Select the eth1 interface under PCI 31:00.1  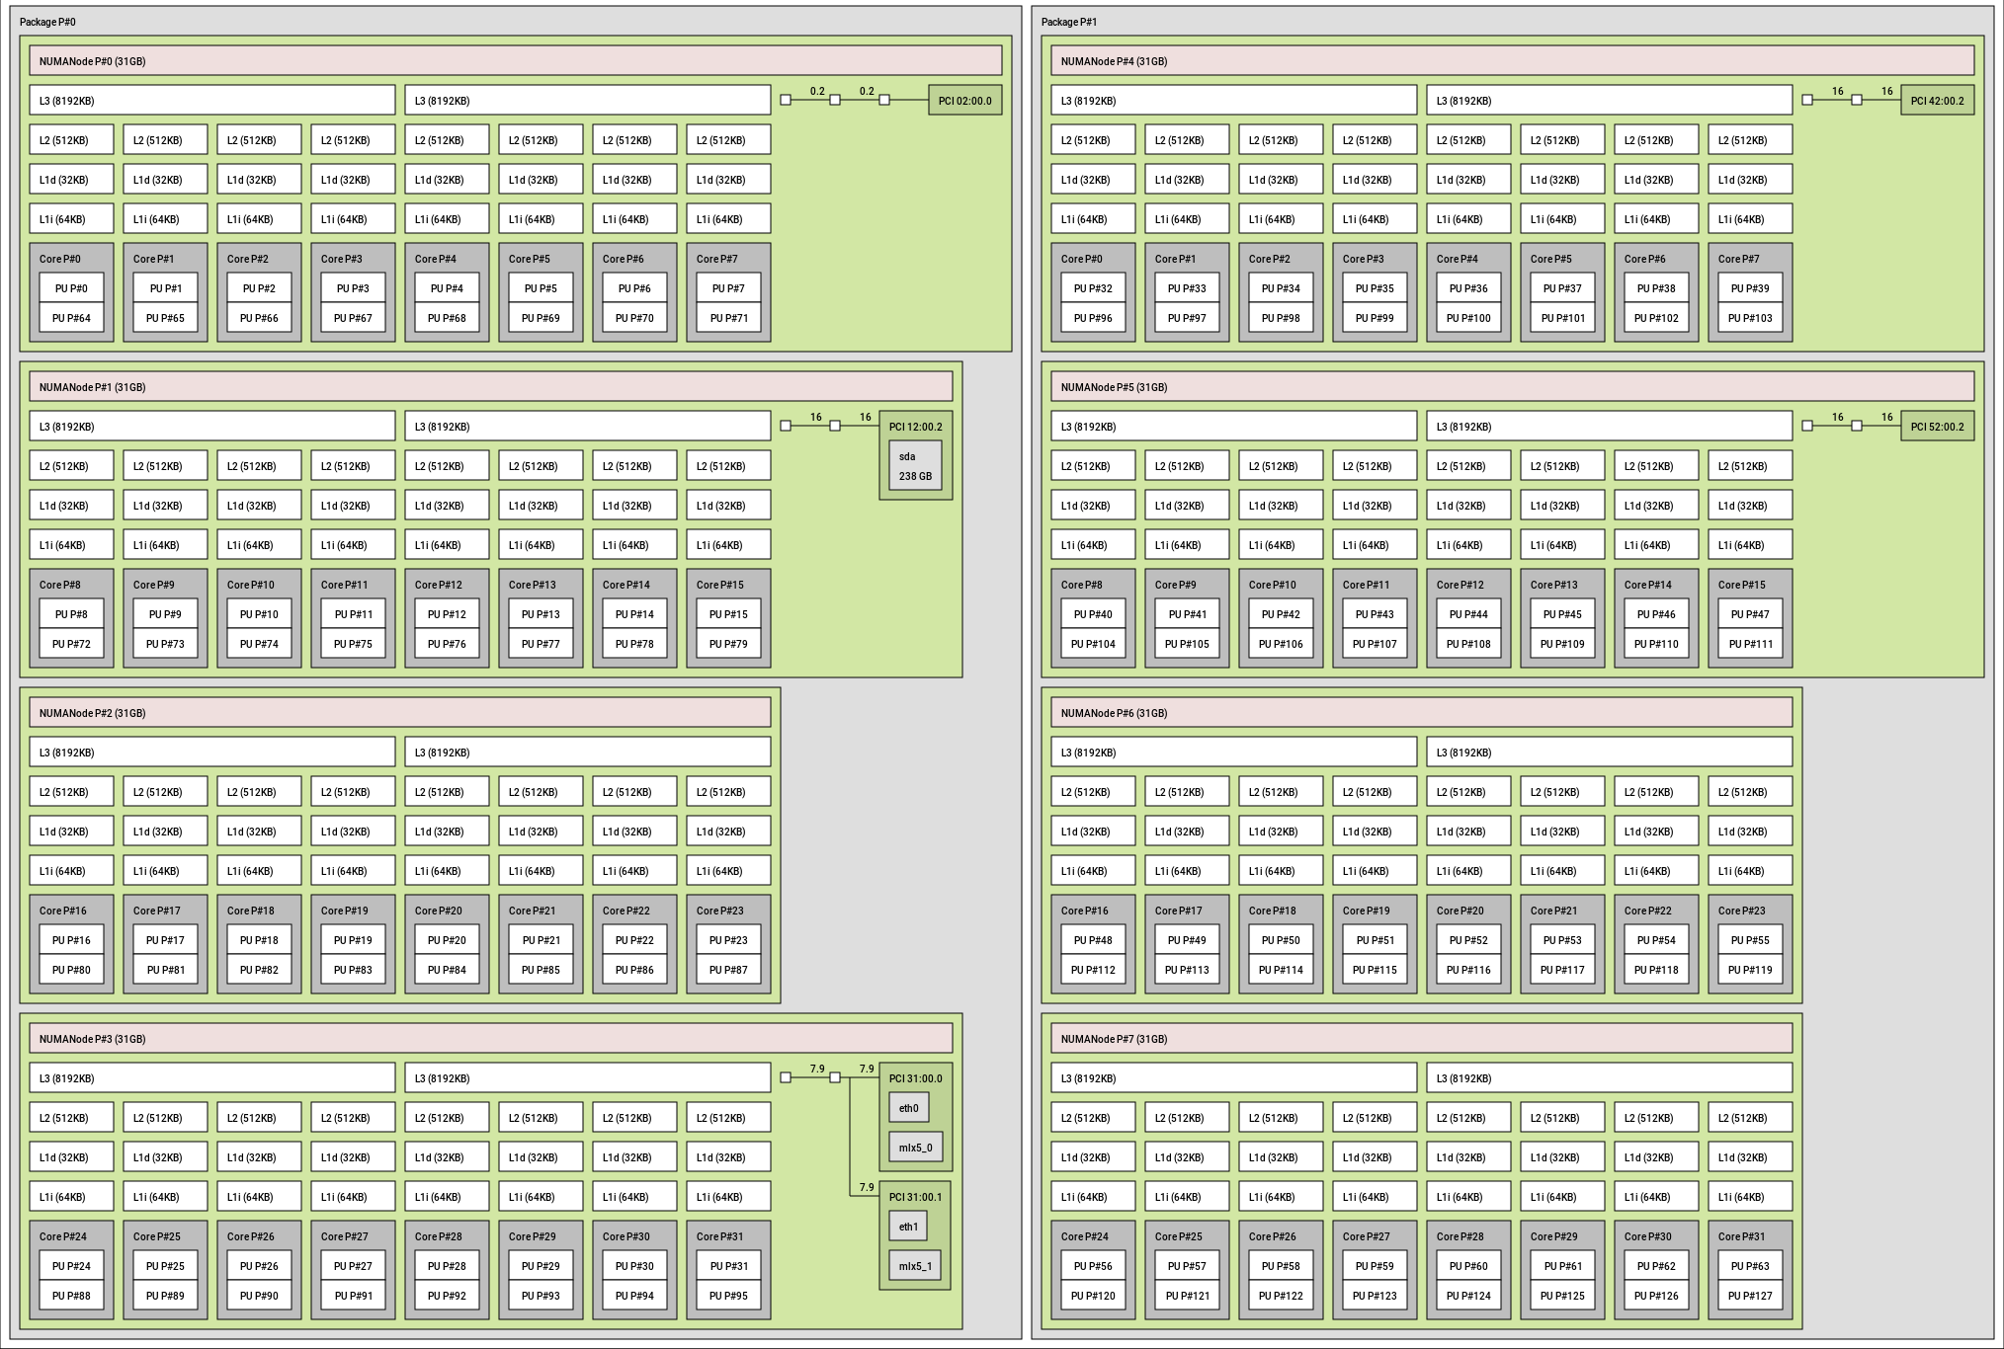point(909,1225)
